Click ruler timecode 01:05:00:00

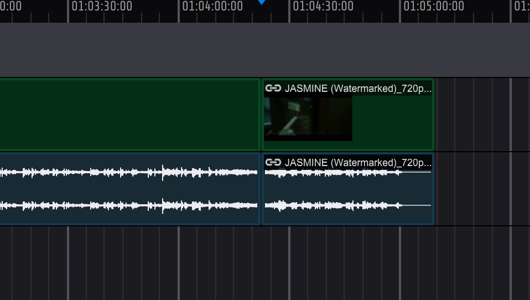click(434, 6)
